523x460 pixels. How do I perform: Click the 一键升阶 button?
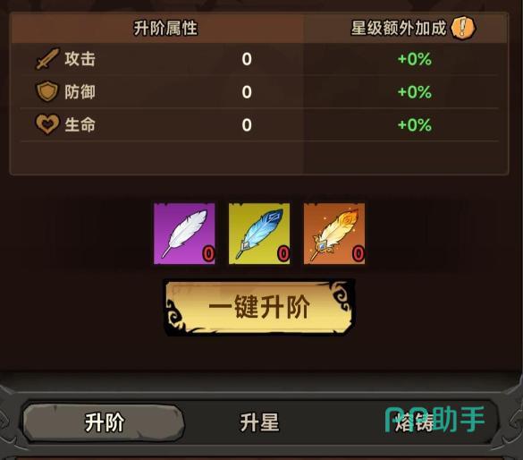pos(259,307)
